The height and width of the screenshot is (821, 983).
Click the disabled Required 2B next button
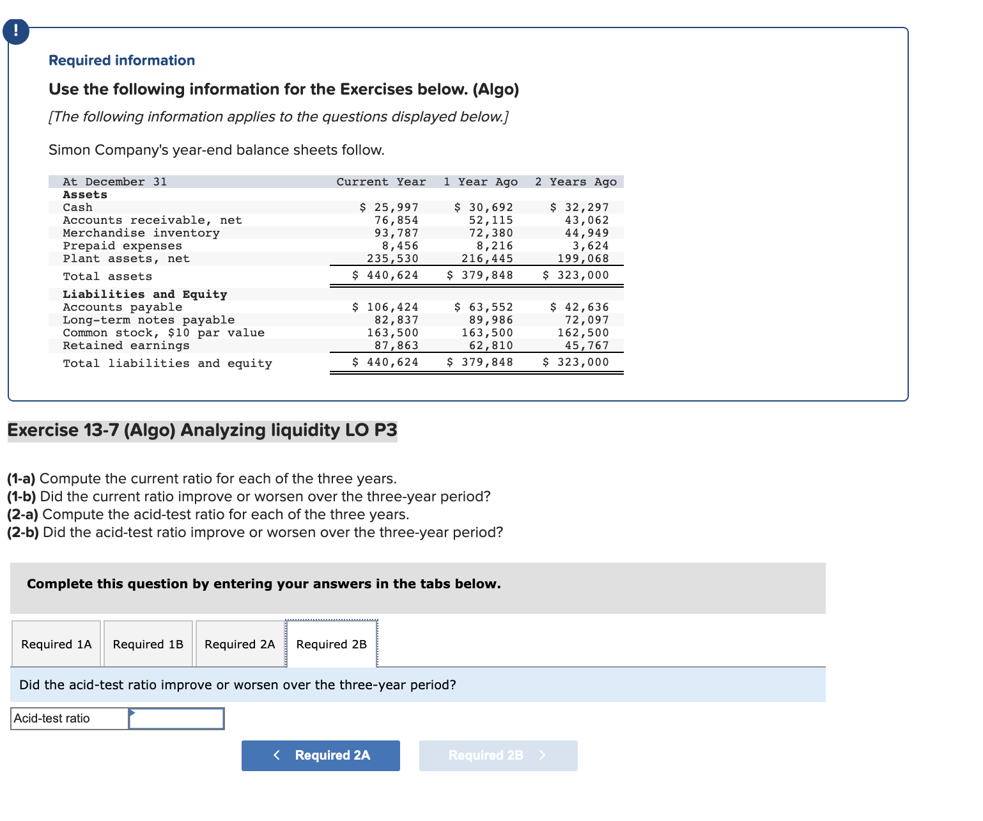click(499, 755)
